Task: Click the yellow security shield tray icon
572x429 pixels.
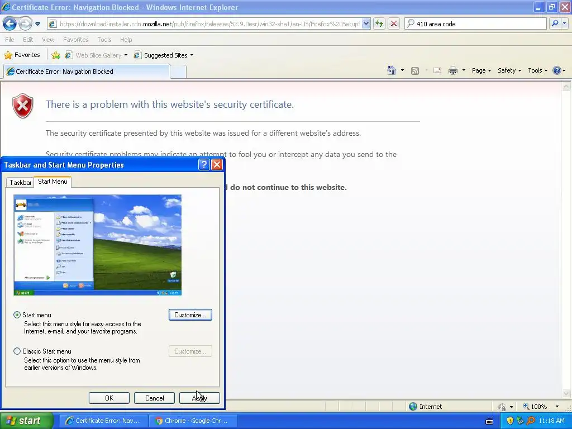Action: pos(510,421)
